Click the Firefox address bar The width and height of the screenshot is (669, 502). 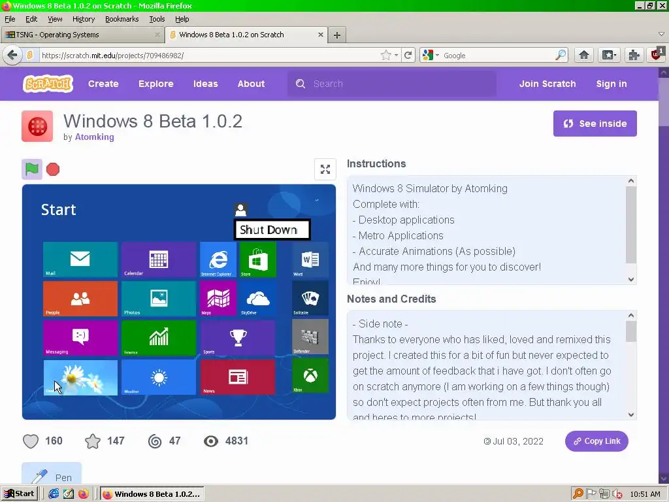coord(209,56)
